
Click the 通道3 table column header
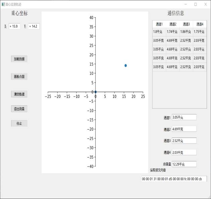click(186, 24)
